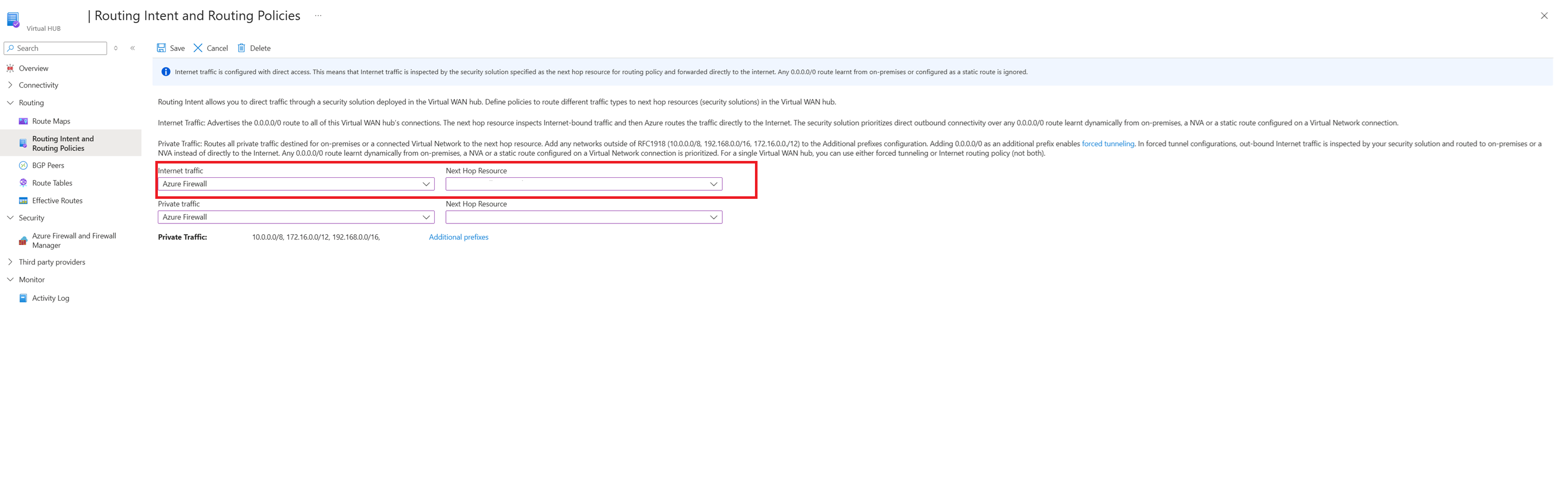Focus the sidebar Search field
The height and width of the screenshot is (492, 1554).
[55, 48]
